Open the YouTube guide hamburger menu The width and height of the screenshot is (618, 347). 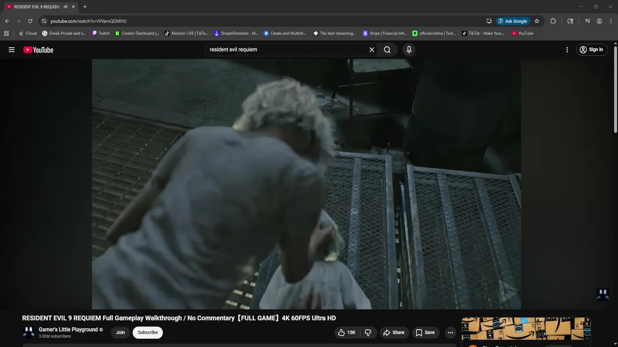point(12,50)
